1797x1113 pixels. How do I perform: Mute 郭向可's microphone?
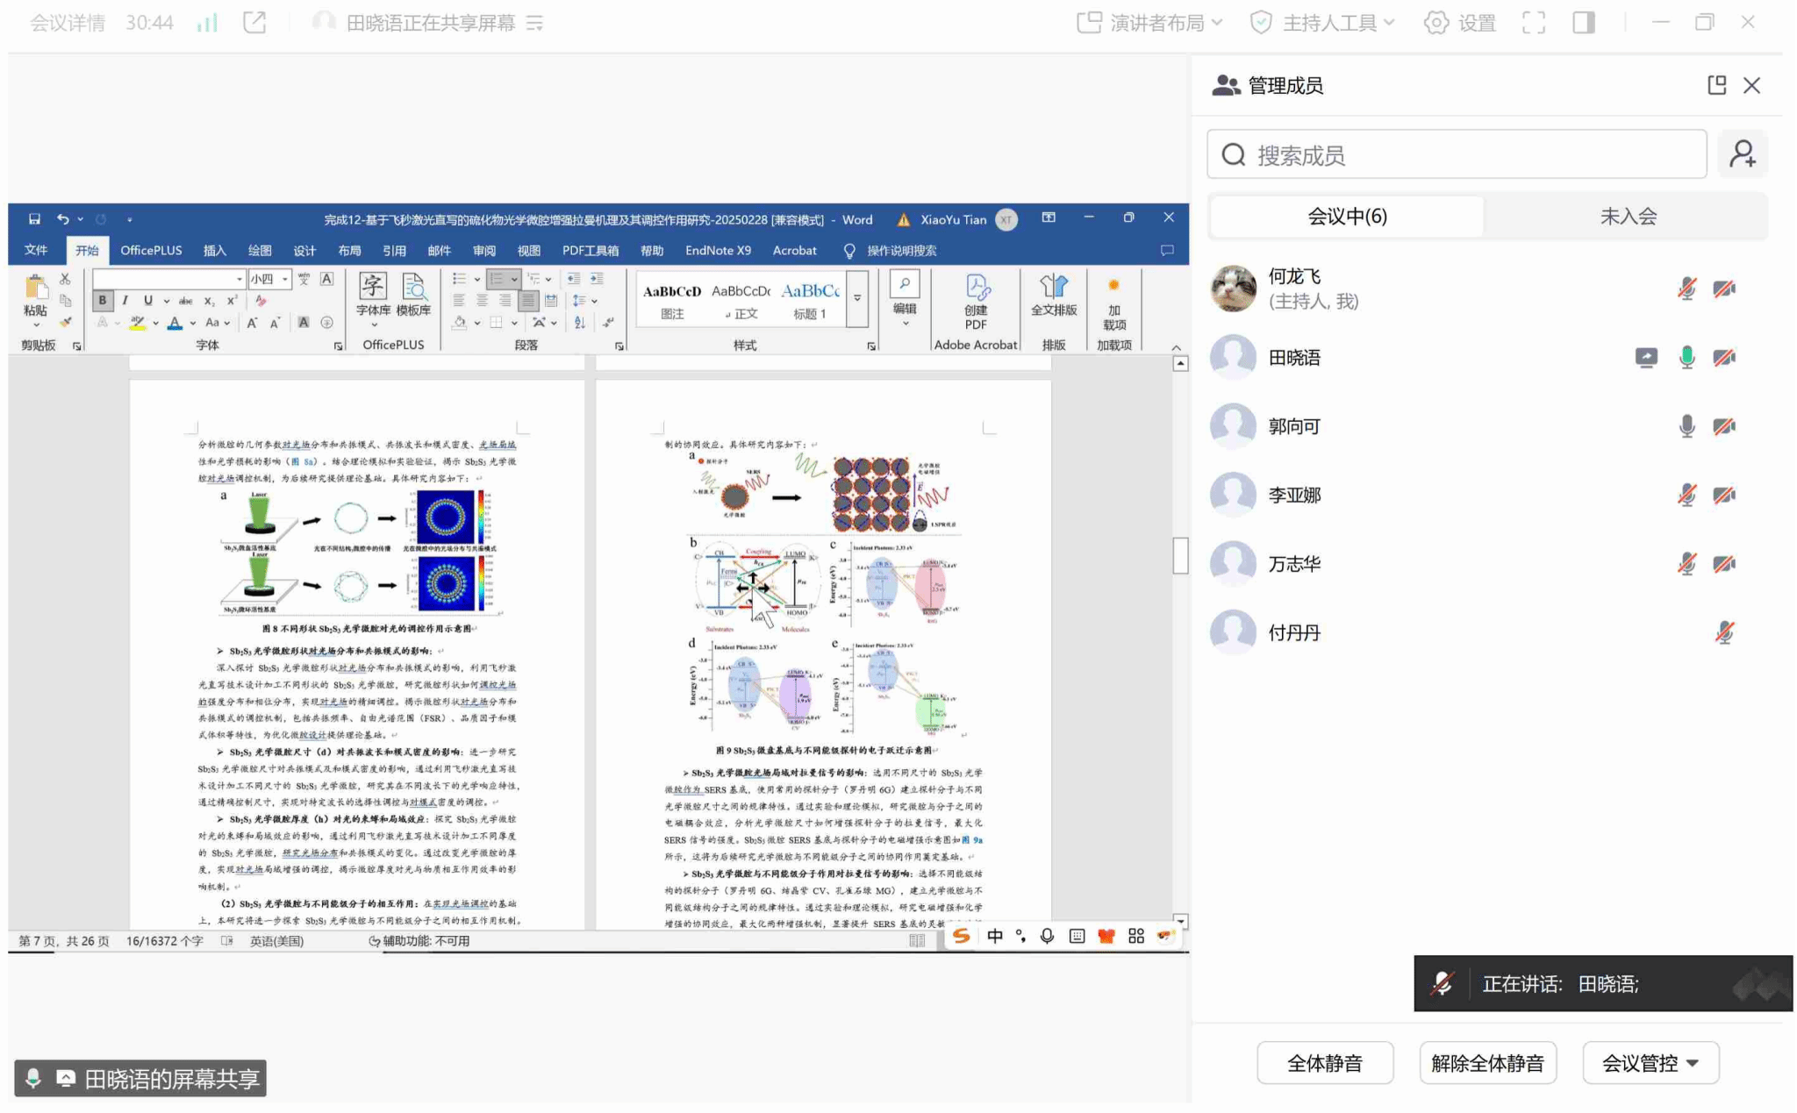coord(1686,426)
